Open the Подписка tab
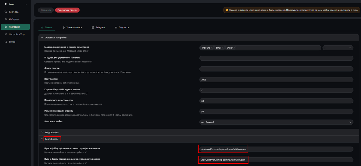The width and height of the screenshot is (361, 166). (x=122, y=27)
